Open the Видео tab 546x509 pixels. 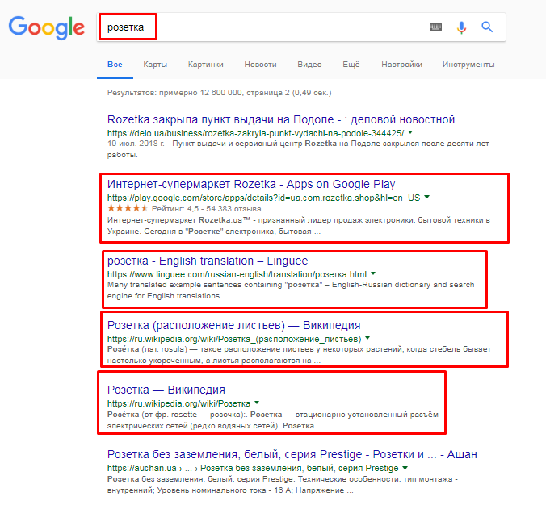point(309,65)
